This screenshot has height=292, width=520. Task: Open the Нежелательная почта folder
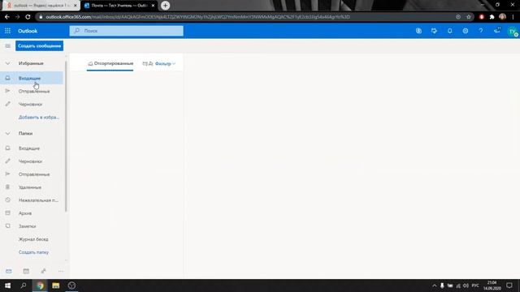coord(32,200)
